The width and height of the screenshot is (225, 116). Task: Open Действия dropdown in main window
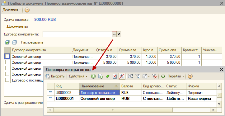pos(12,10)
